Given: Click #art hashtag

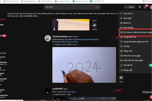Looking at the screenshot, I should 90,39.
